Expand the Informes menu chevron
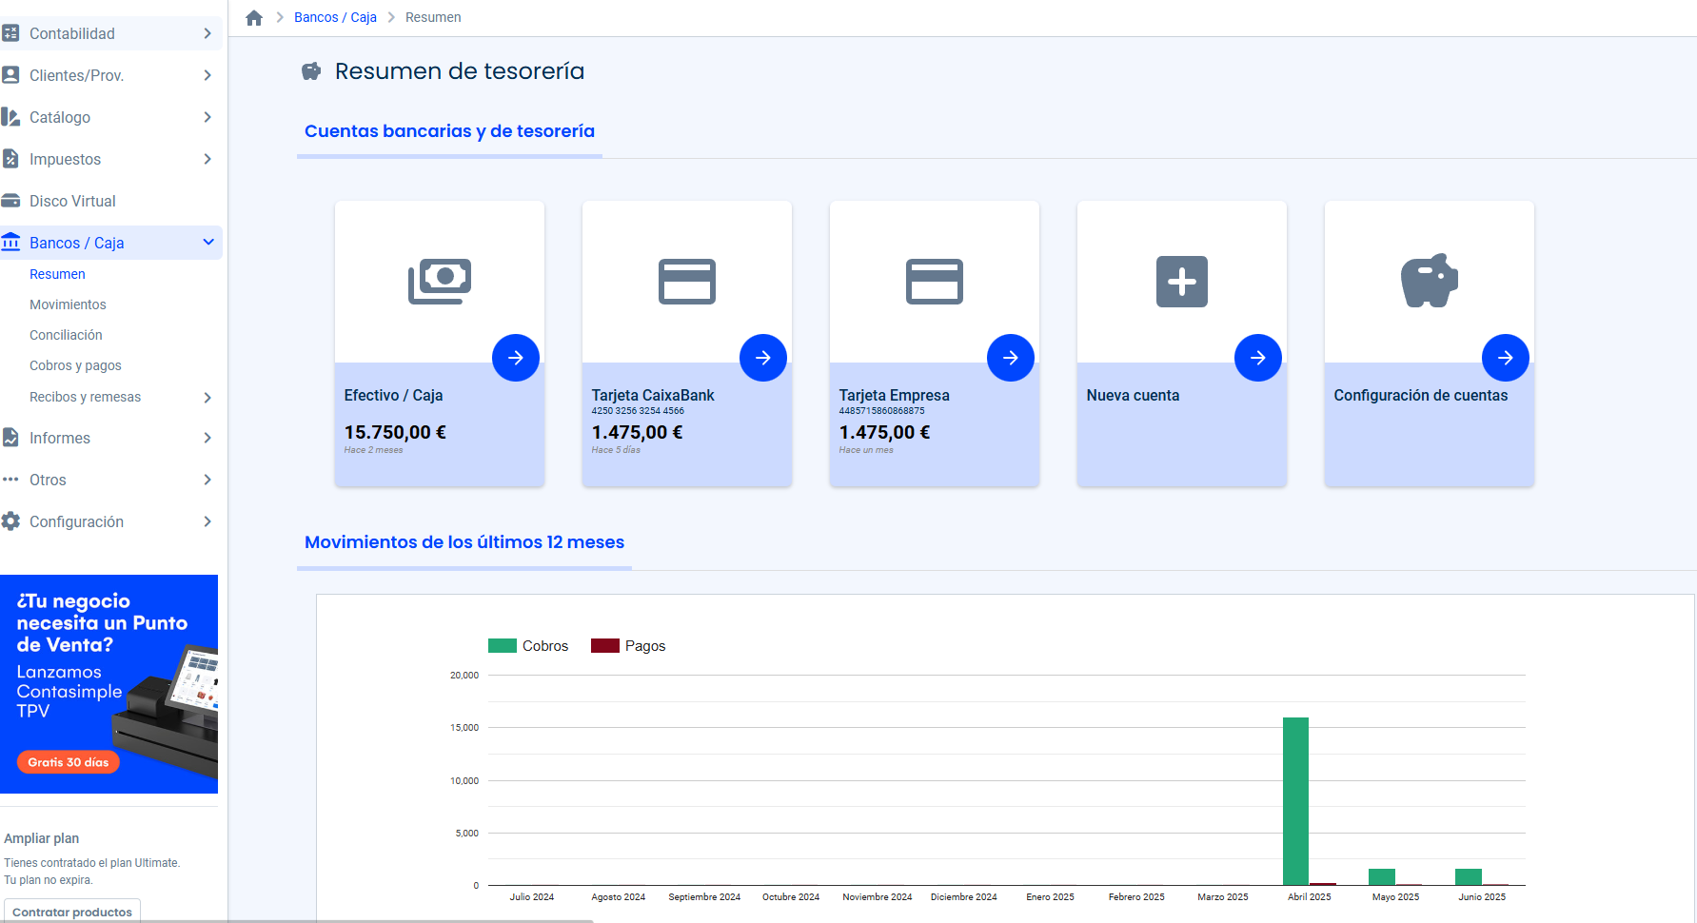1697x923 pixels. coord(207,438)
